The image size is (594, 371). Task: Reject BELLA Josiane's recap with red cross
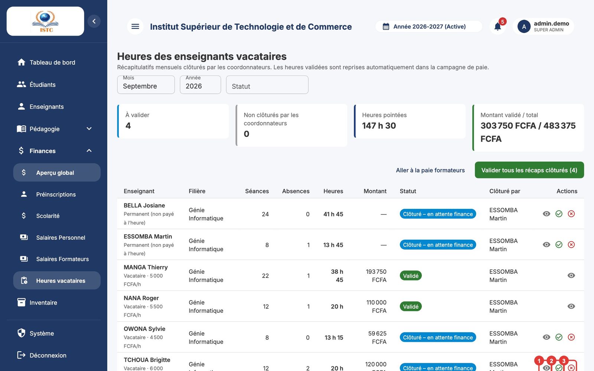[571, 214]
